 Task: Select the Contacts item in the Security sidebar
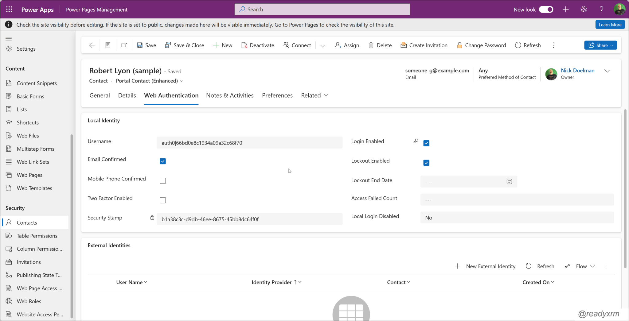[x=27, y=222]
